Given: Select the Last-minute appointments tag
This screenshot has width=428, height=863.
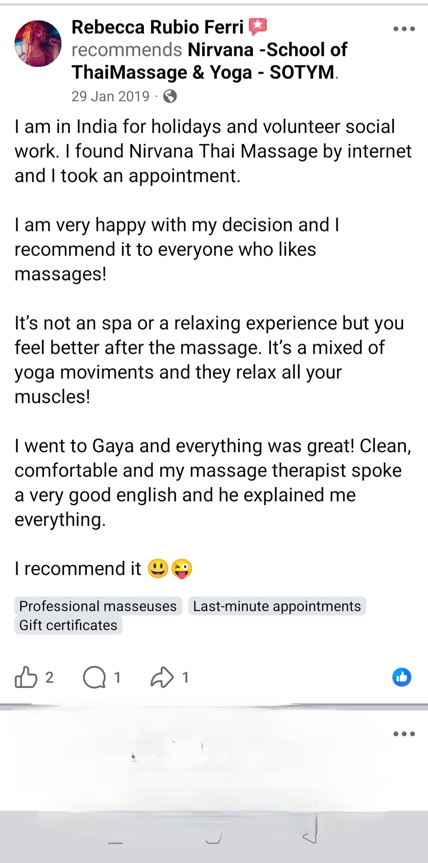Looking at the screenshot, I should pyautogui.click(x=277, y=606).
